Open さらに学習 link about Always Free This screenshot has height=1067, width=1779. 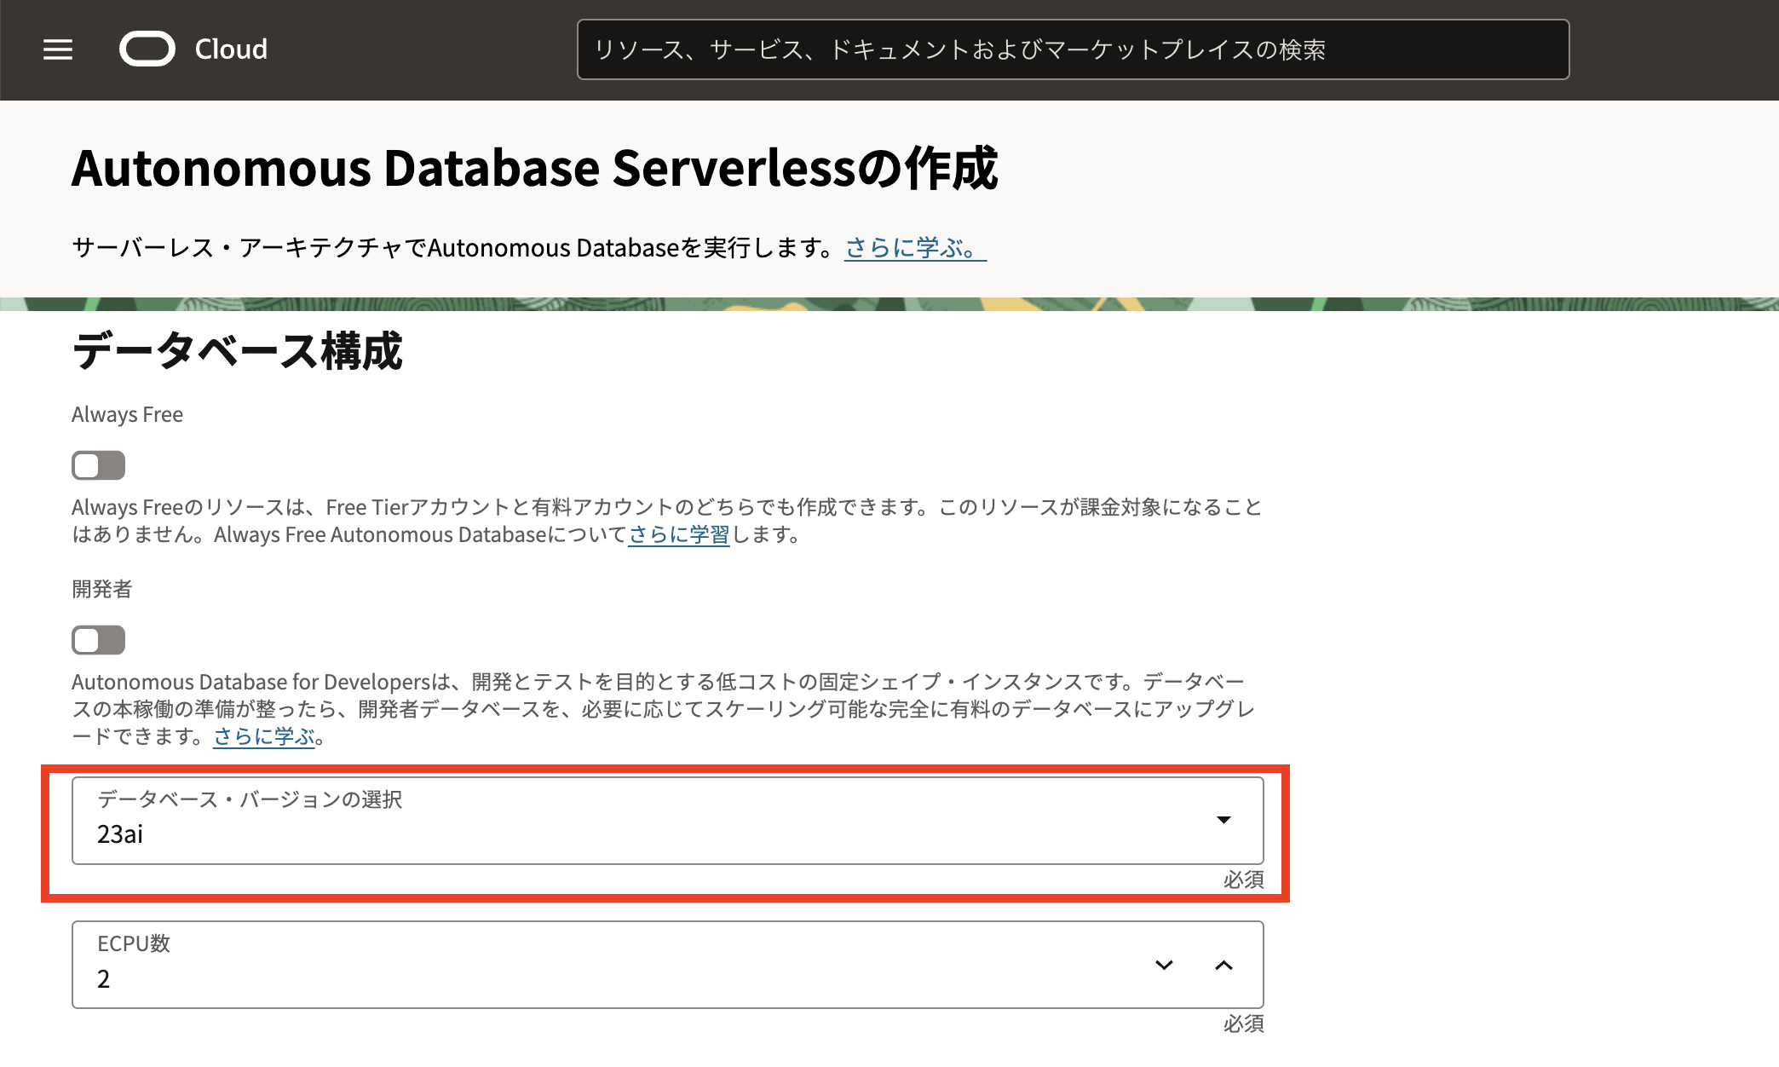point(678,535)
